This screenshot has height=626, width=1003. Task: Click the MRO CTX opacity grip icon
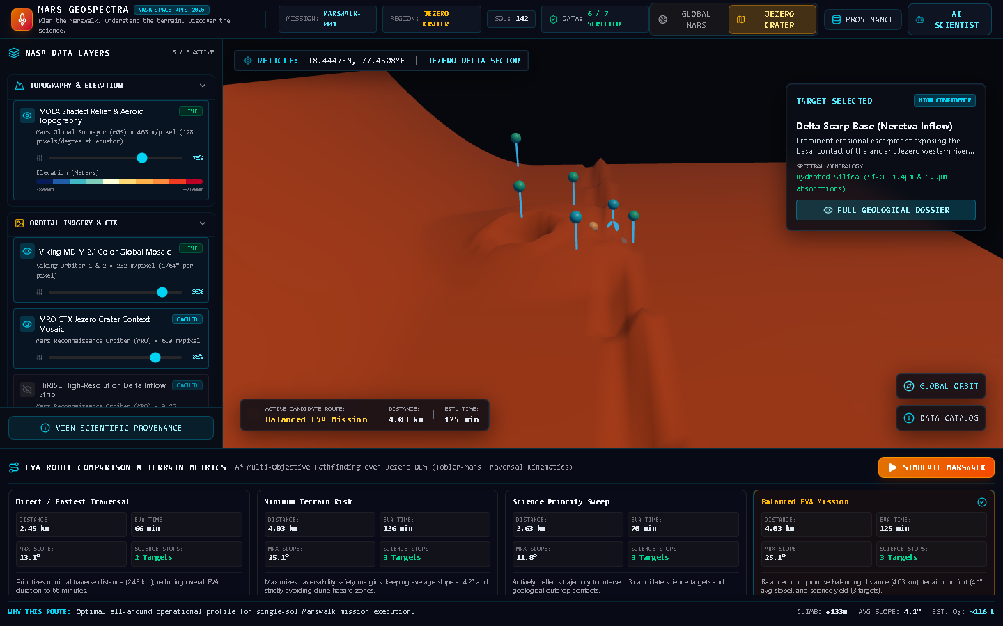point(40,358)
